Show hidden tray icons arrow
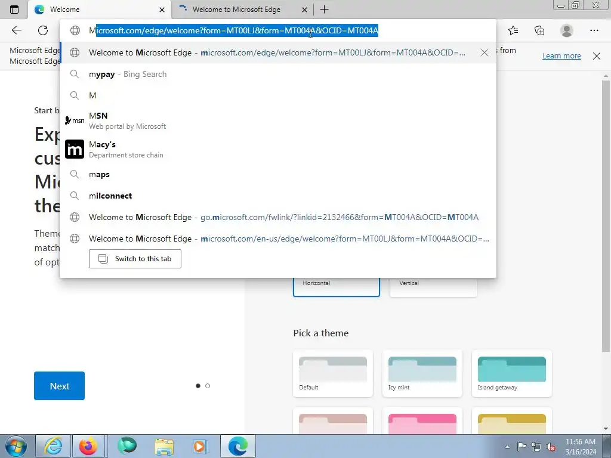 pos(507,447)
